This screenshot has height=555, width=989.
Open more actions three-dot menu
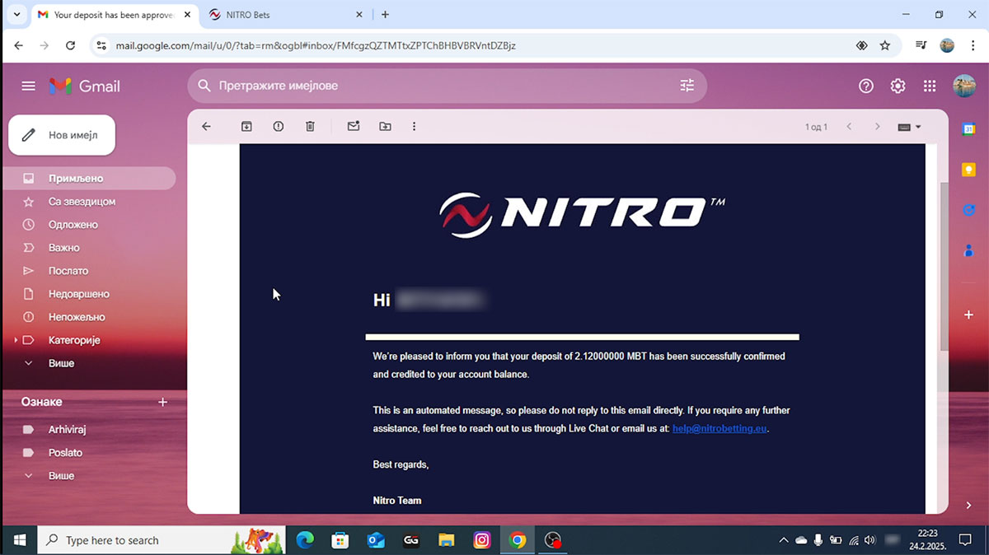(414, 127)
